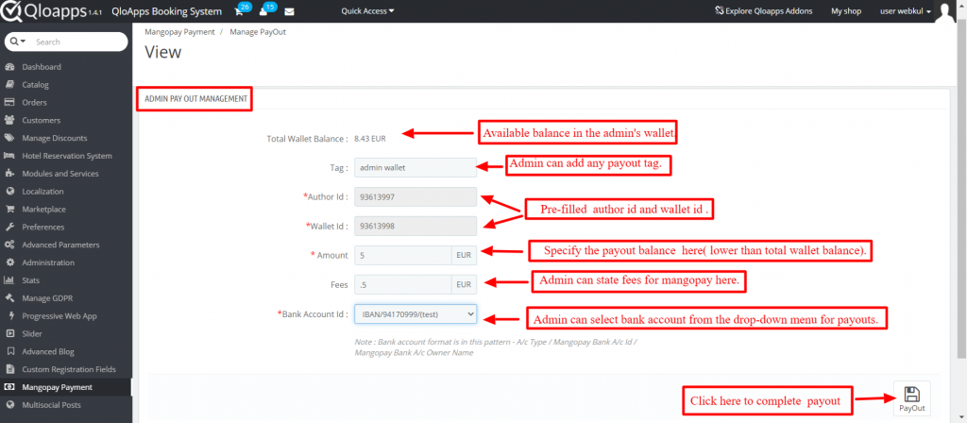Click the Stats bar chart icon
This screenshot has height=423, width=967.
click(9, 280)
